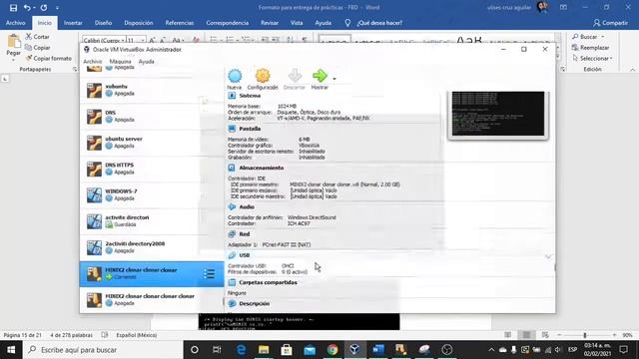Click the Descartar arrow icon

(295, 76)
